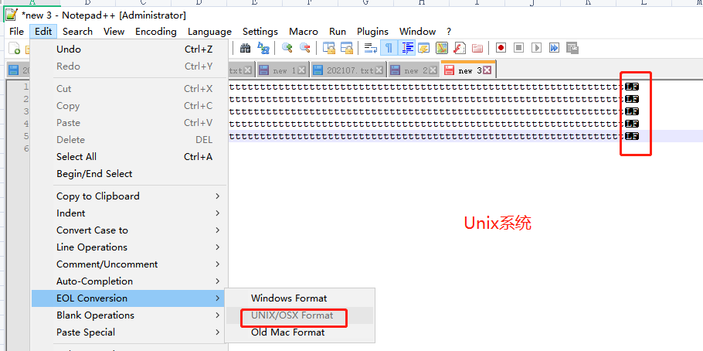Switch to the new 2 tab
Viewport: 703px width, 351px height.
coord(414,70)
